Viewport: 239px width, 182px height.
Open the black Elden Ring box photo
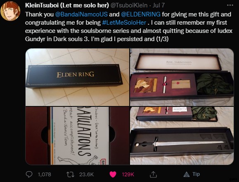(77, 77)
